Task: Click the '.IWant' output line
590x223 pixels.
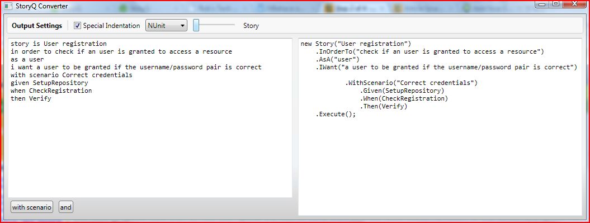Action: pyautogui.click(x=446, y=67)
